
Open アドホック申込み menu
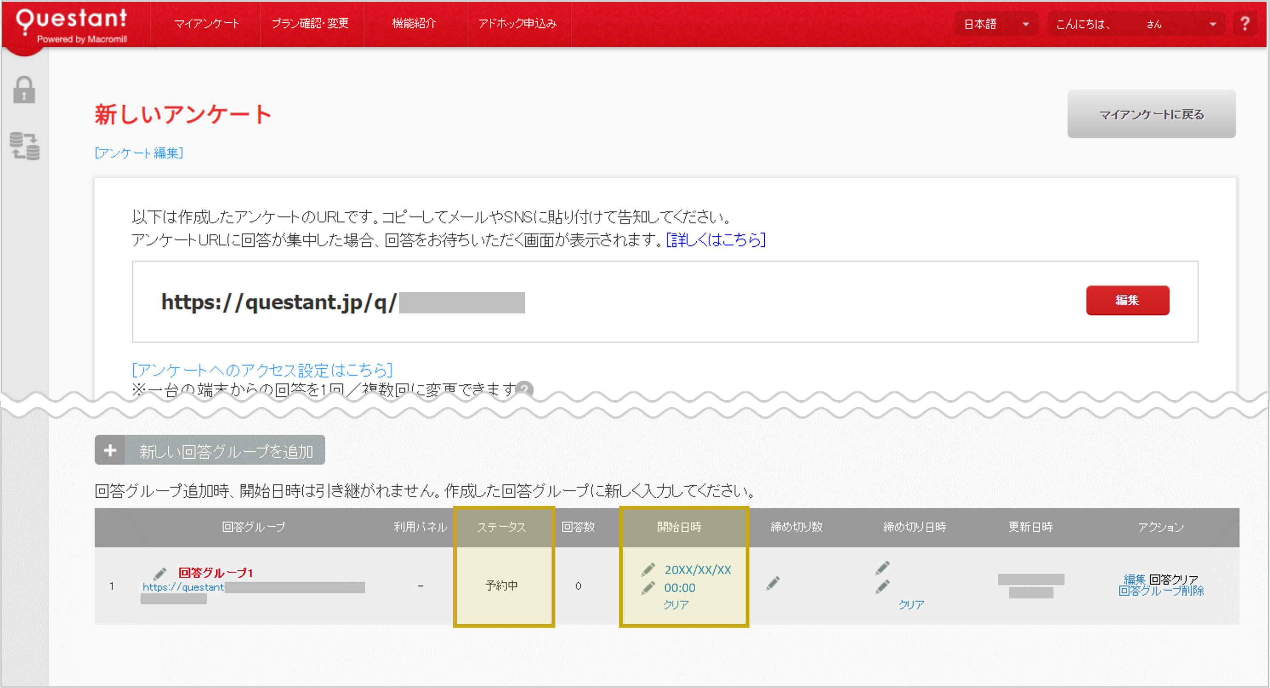(518, 24)
